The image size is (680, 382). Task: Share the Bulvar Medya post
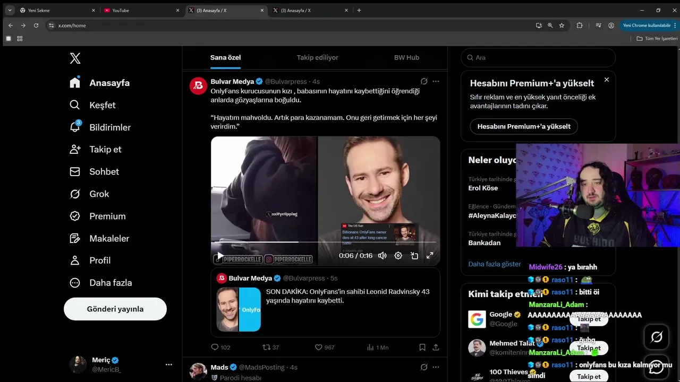click(436, 348)
